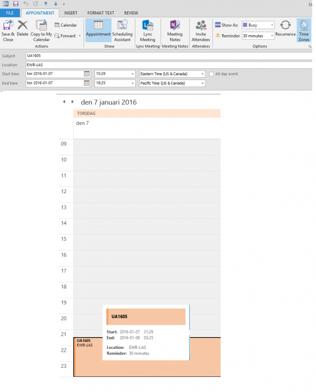
Task: Open the FILE menu
Action: (10, 13)
